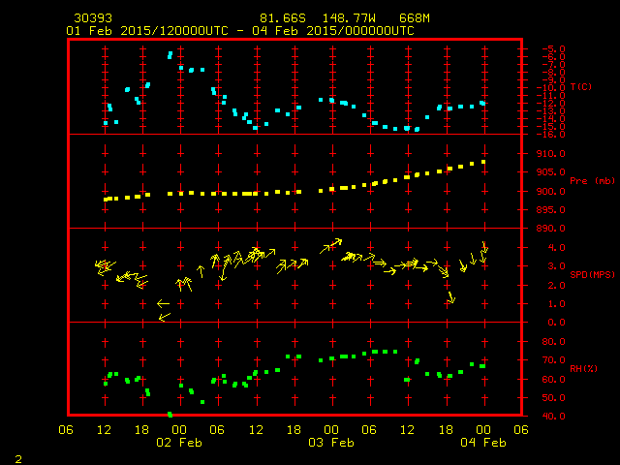The height and width of the screenshot is (465, 620).
Task: Click the 80.0 humidity tick label
Action: coord(553,342)
